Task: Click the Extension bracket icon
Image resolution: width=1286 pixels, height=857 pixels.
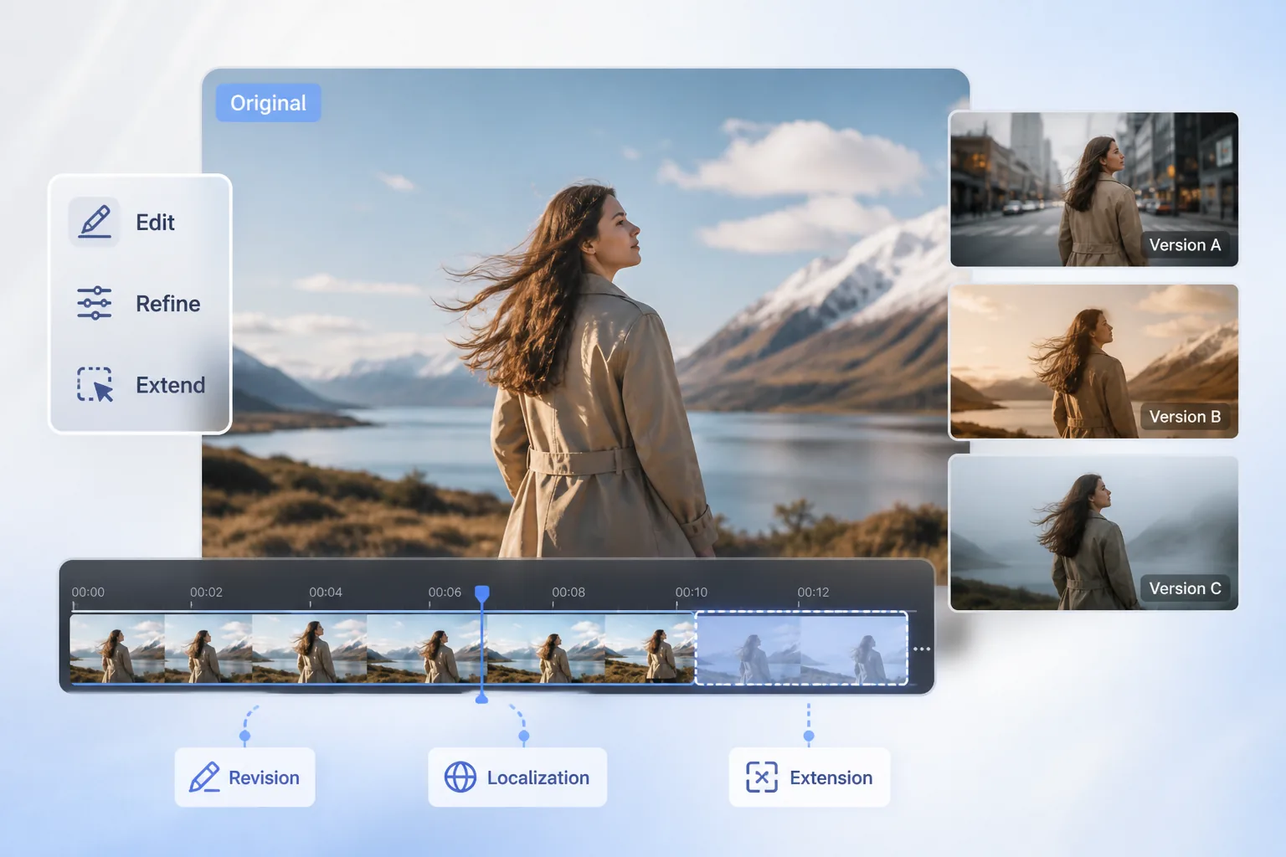Action: (x=762, y=777)
